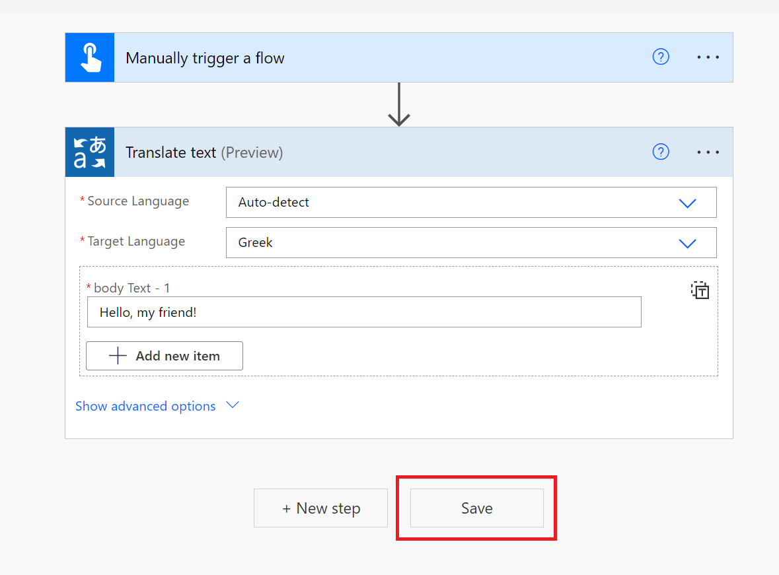The width and height of the screenshot is (779, 575).
Task: Click the Manually trigger a flow trigger icon
Action: [x=89, y=57]
